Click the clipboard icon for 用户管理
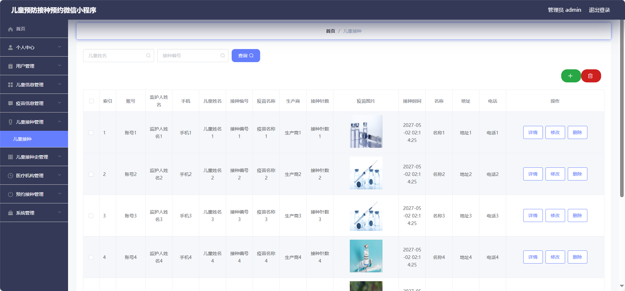625x291 pixels. click(10, 66)
